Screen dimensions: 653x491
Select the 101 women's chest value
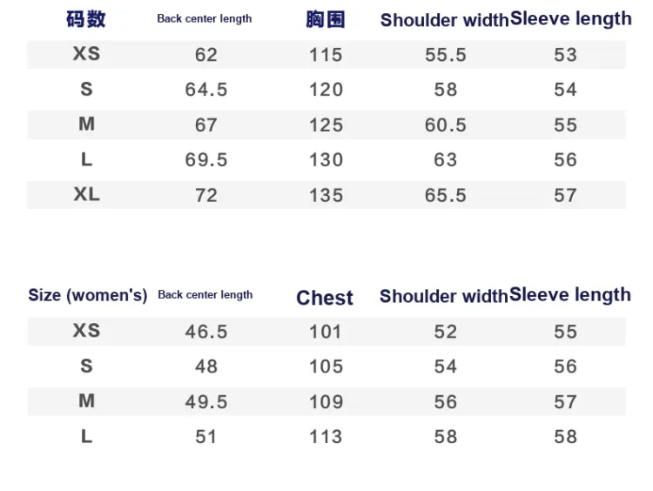[x=326, y=332]
